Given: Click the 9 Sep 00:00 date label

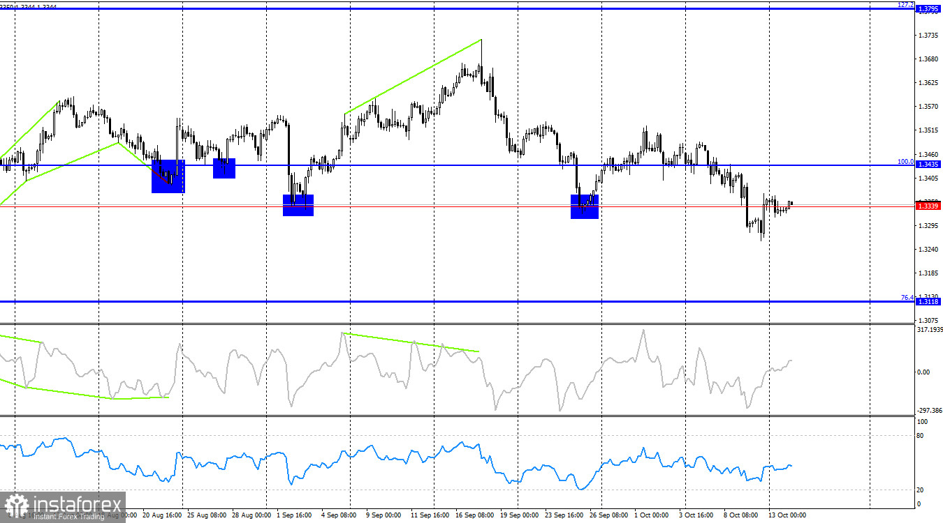Looking at the screenshot, I should click(382, 516).
